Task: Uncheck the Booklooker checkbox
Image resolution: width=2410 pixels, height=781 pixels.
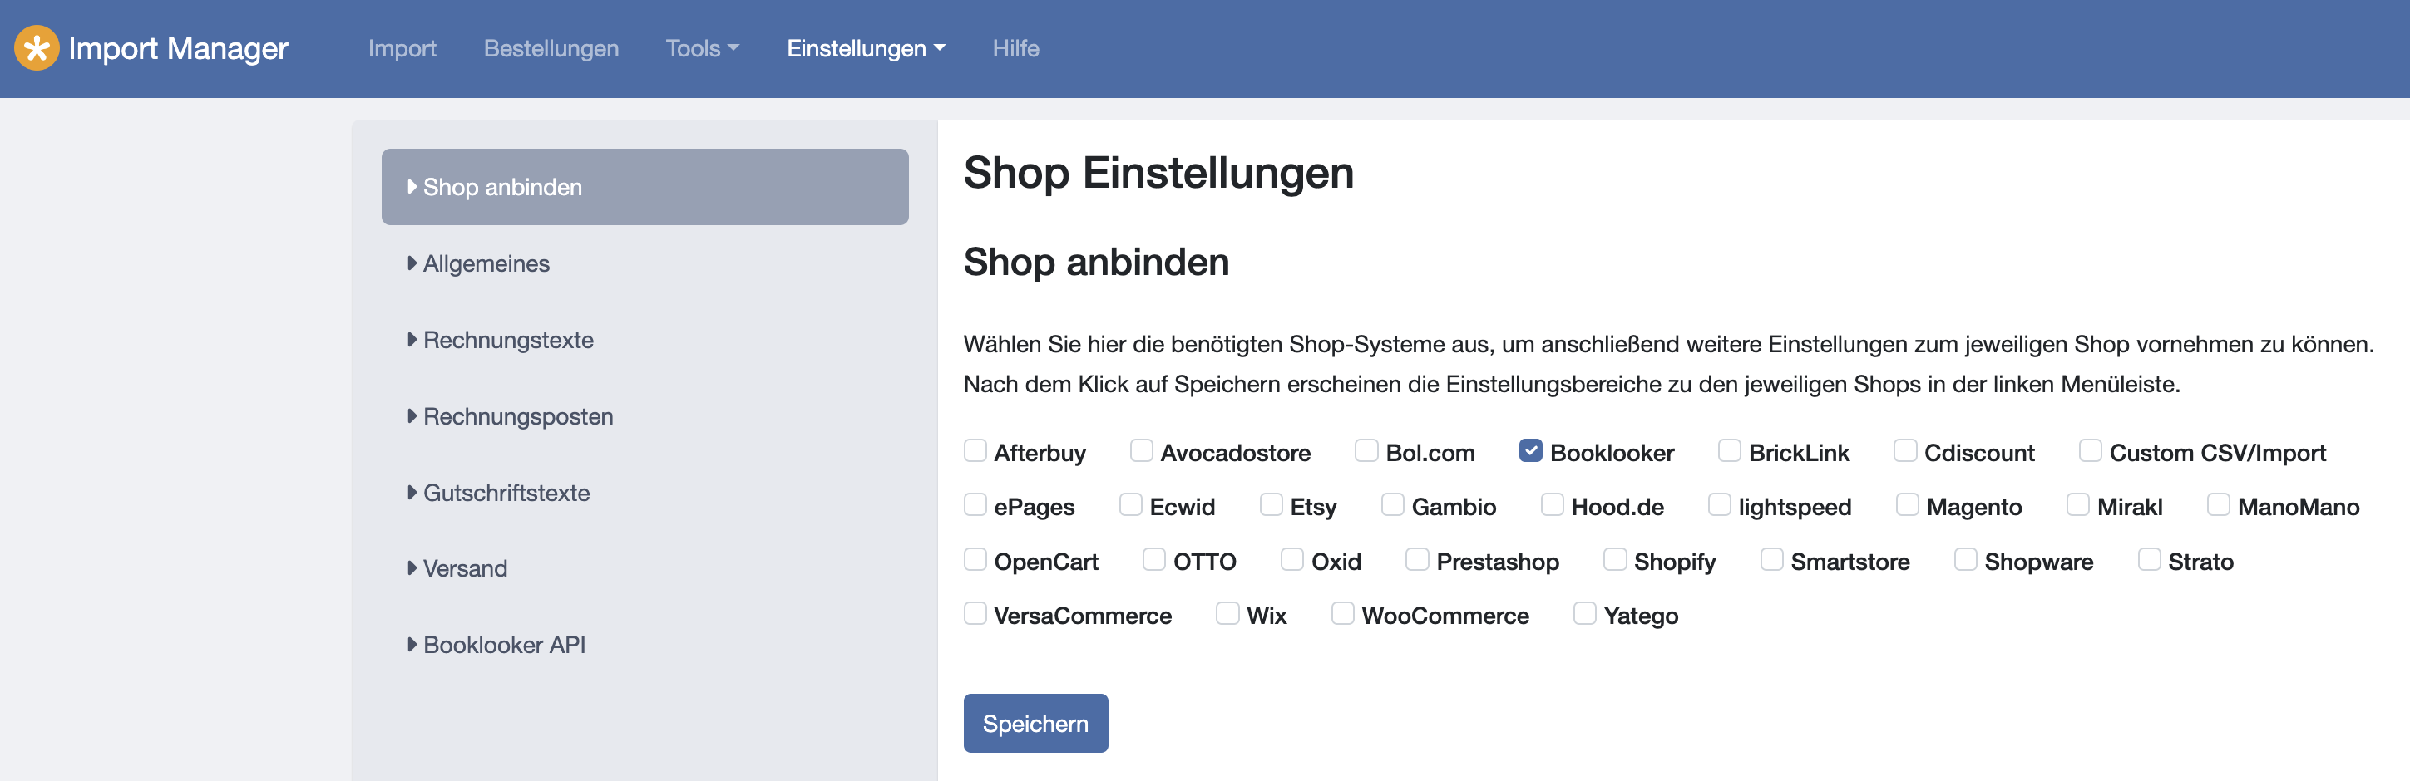Action: (1530, 450)
